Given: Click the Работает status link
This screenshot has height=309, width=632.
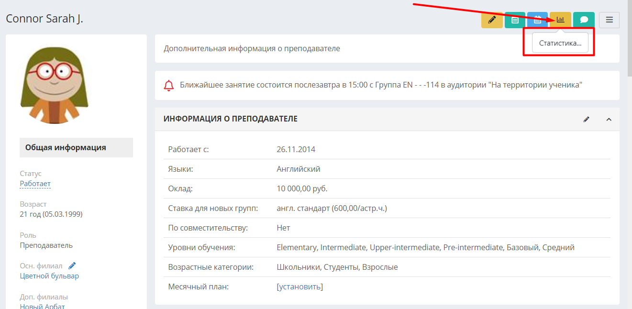Looking at the screenshot, I should point(35,184).
